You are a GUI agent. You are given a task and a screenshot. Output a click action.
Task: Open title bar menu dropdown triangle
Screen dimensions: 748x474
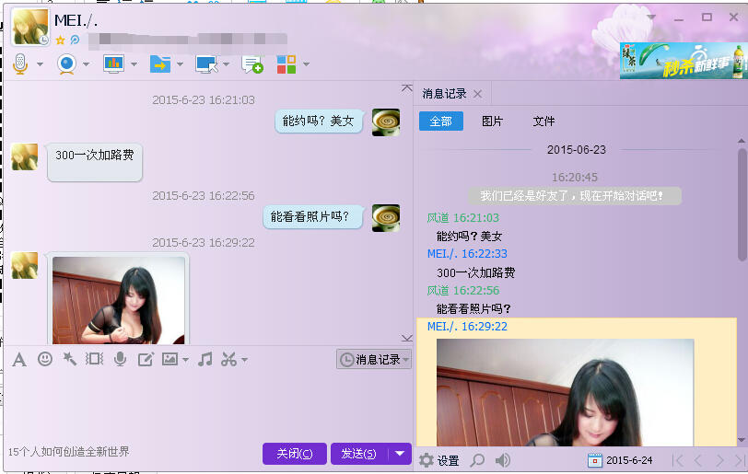click(650, 17)
